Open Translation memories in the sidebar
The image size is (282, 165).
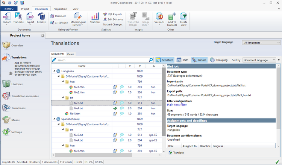pos(25,96)
